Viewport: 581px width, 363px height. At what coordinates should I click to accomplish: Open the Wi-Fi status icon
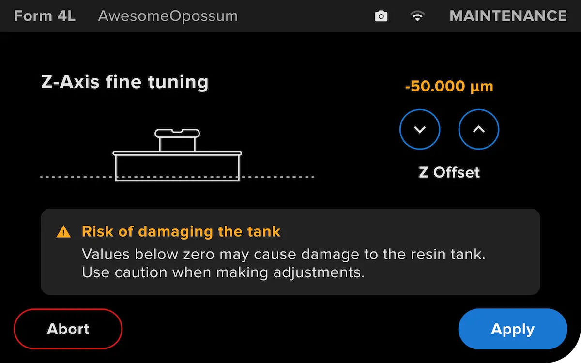point(417,16)
